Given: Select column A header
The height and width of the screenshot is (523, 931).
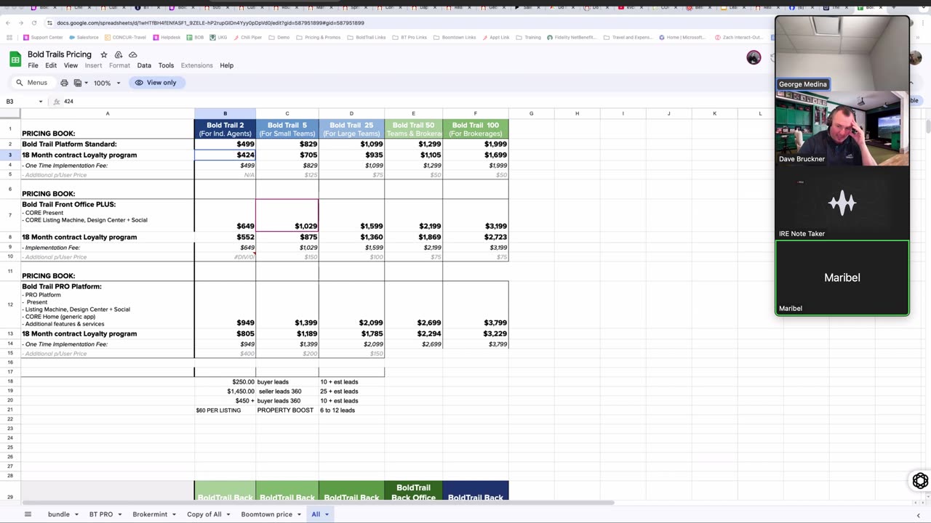Looking at the screenshot, I should [x=108, y=113].
